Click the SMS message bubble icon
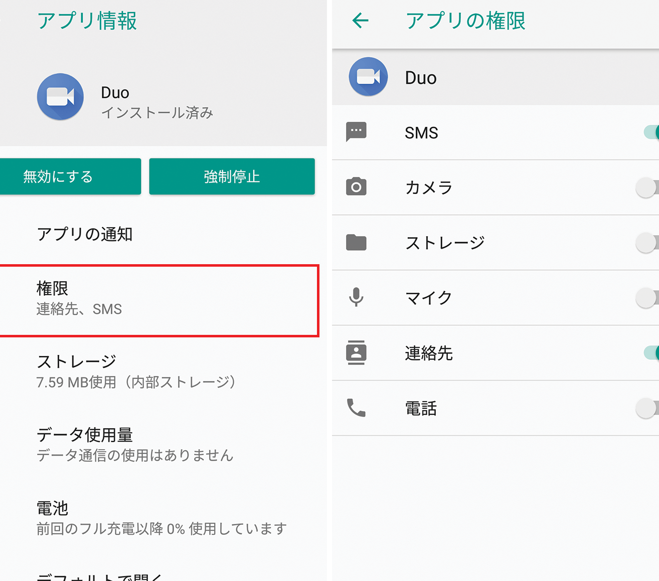 356,132
